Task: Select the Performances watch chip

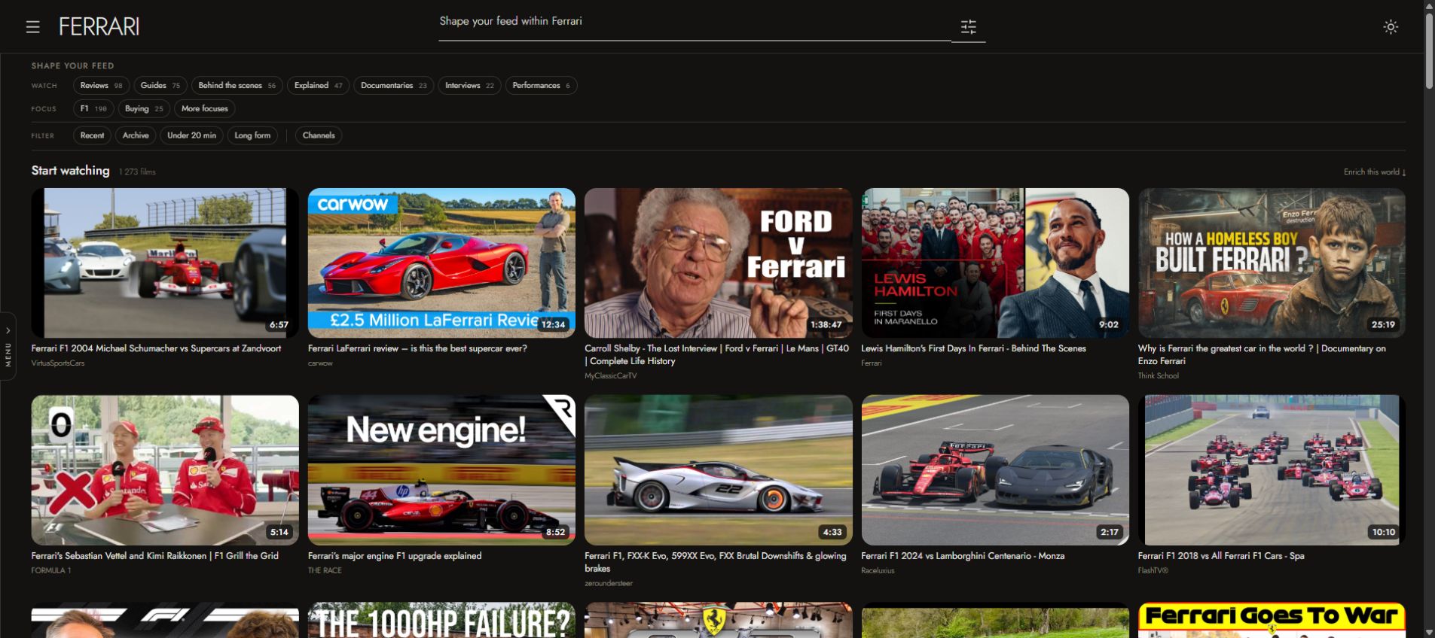Action: [x=541, y=86]
